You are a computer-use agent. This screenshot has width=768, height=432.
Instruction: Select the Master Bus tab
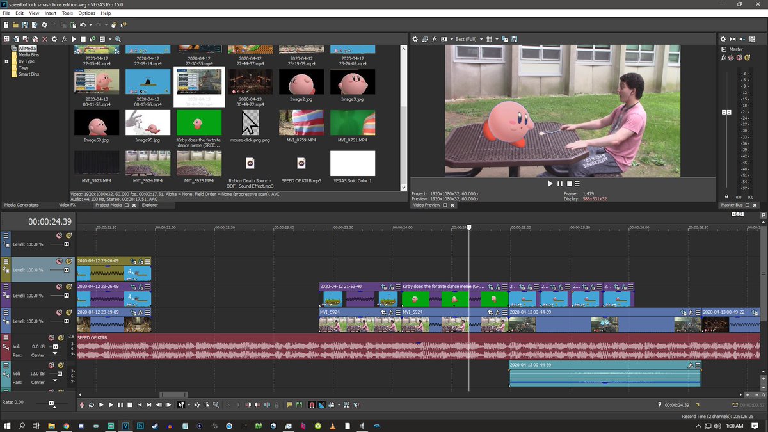pos(732,205)
